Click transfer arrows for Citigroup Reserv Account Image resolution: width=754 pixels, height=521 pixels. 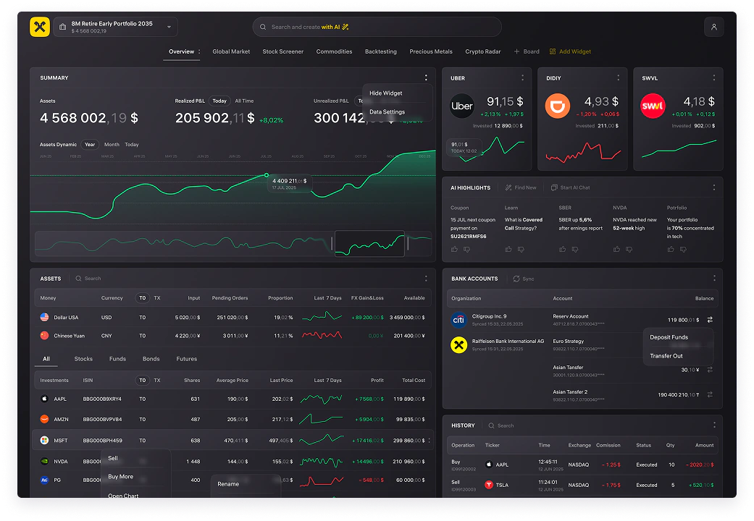point(710,320)
